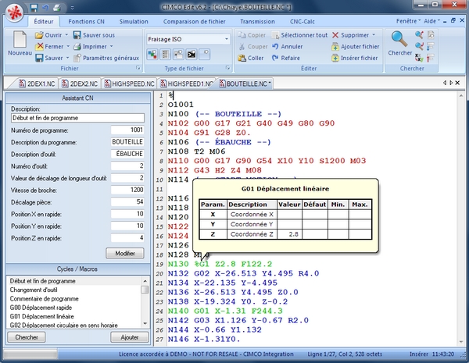
Task: Switch to the 2DEX1.NC document tab
Action: [37, 84]
